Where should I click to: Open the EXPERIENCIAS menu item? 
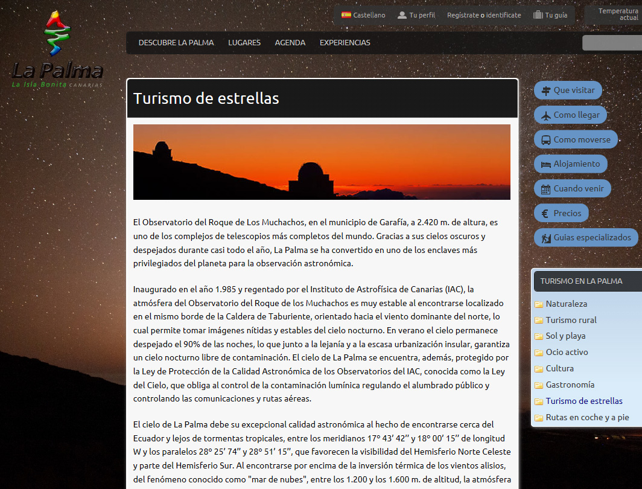(345, 43)
